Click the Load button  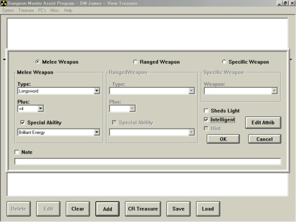(x=208, y=209)
